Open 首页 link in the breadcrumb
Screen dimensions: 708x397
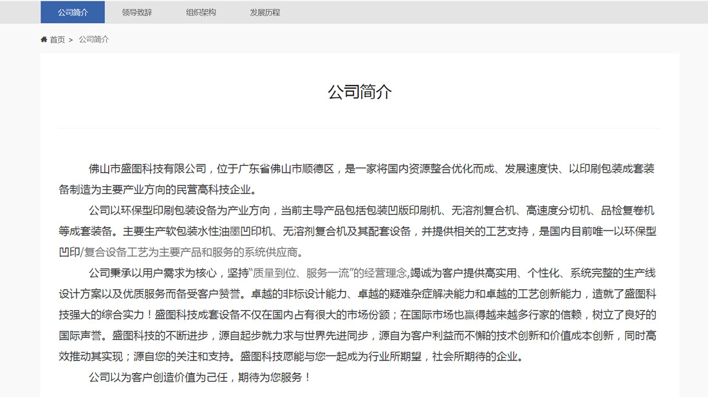click(57, 39)
